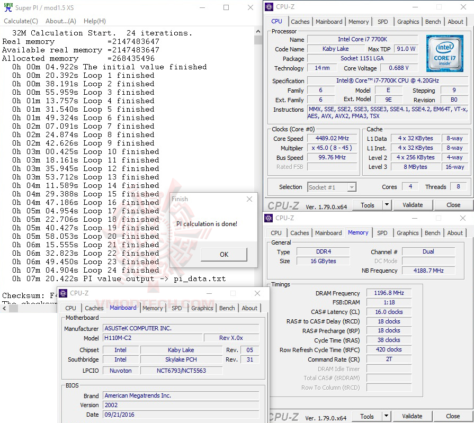The image size is (474, 423).
Task: Switch to the SPD tab in the Memory window
Action: point(382,232)
